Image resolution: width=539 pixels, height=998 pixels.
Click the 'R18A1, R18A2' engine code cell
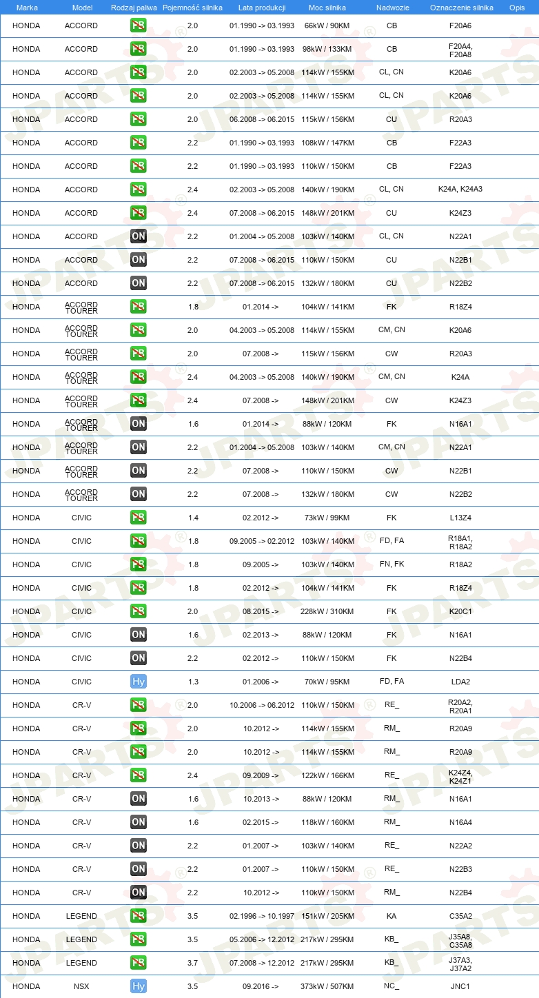[460, 542]
